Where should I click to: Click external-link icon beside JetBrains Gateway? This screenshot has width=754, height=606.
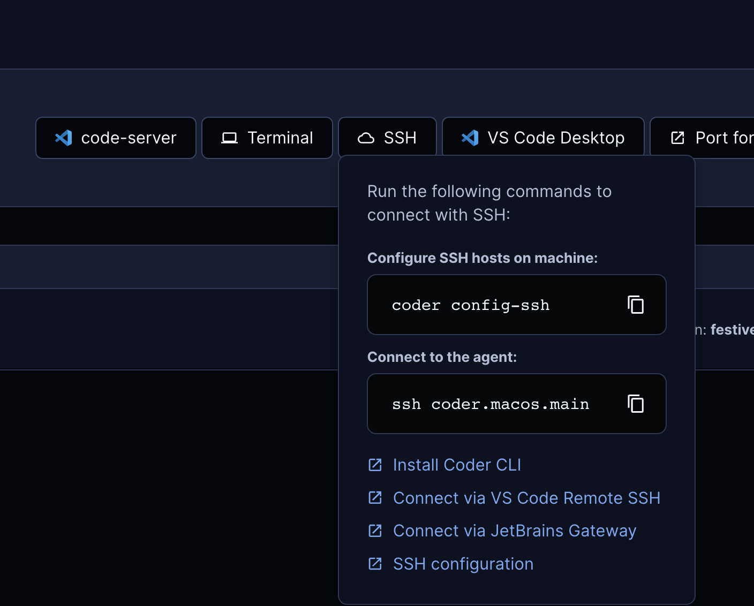coord(375,531)
